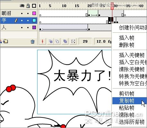Viewport: 147px width, 128px height.
Task: Click the eye show/hide all layers icon
Action: point(22,6)
